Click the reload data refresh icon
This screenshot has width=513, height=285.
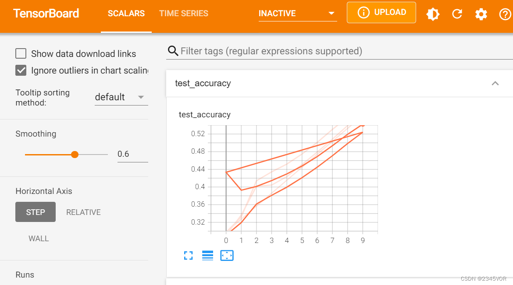click(457, 14)
